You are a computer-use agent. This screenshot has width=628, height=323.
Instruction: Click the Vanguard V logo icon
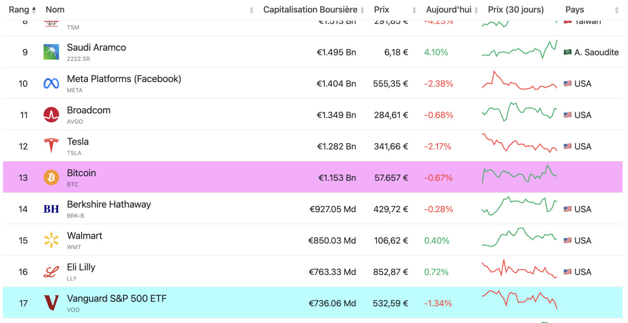click(x=51, y=303)
